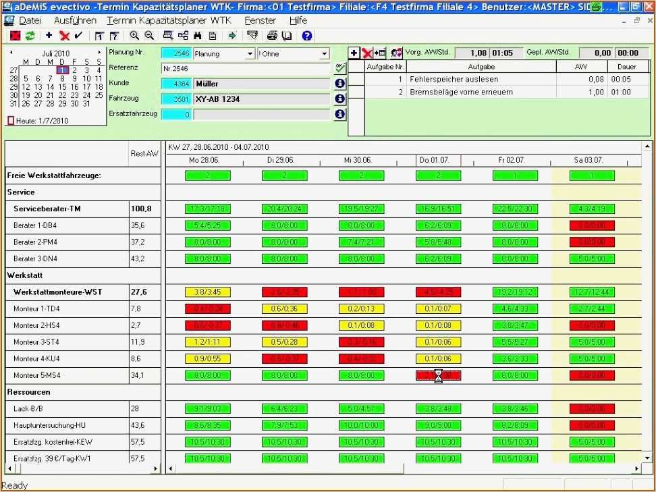Viewport: 656px width, 492px height.
Task: Click the right arrow of schedule grid horizontal scrollbar
Action: pyautogui.click(x=636, y=468)
